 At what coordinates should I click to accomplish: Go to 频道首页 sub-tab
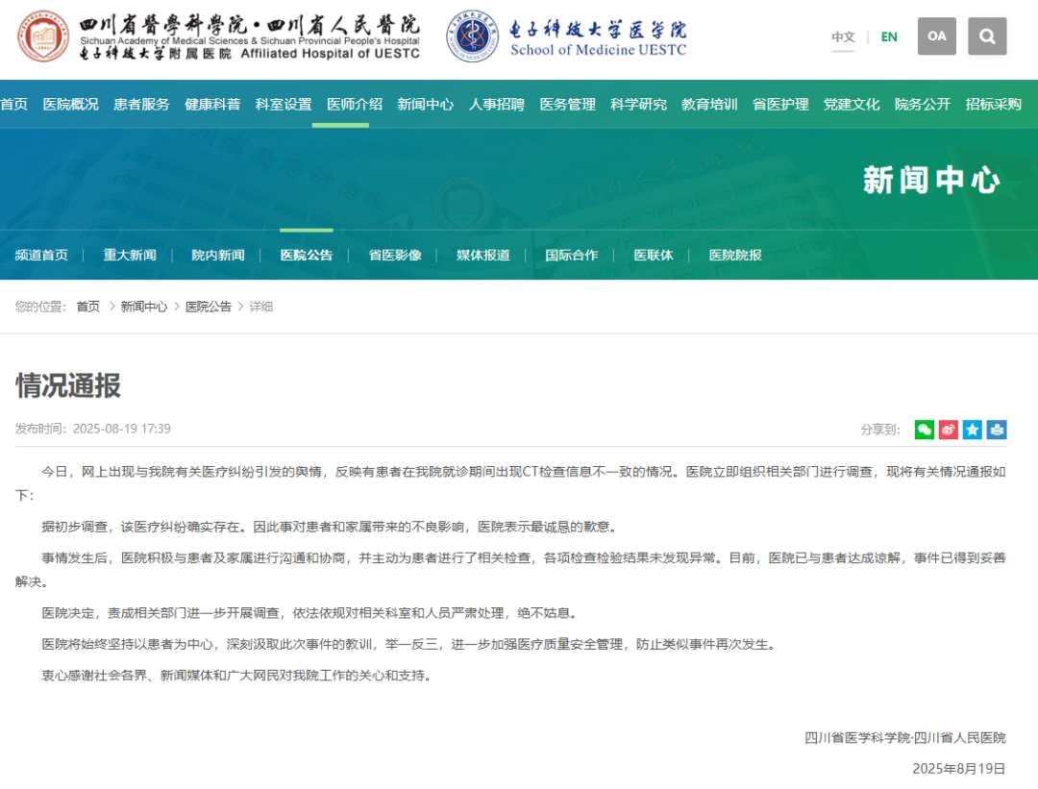[x=41, y=256]
